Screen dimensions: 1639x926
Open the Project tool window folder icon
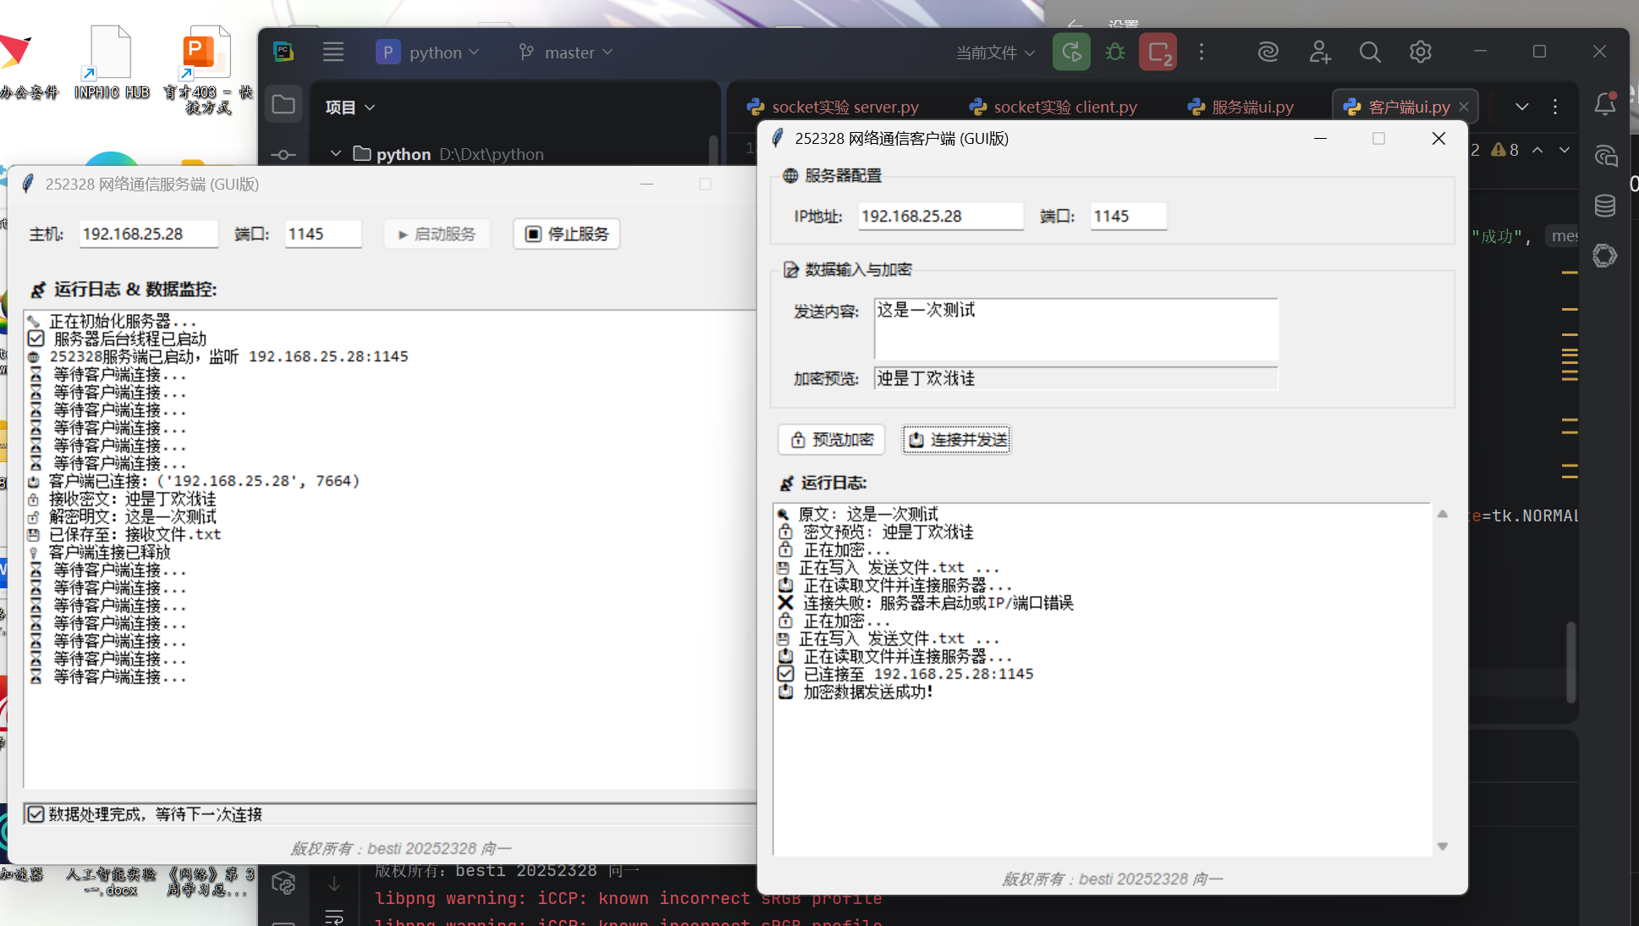pos(283,103)
